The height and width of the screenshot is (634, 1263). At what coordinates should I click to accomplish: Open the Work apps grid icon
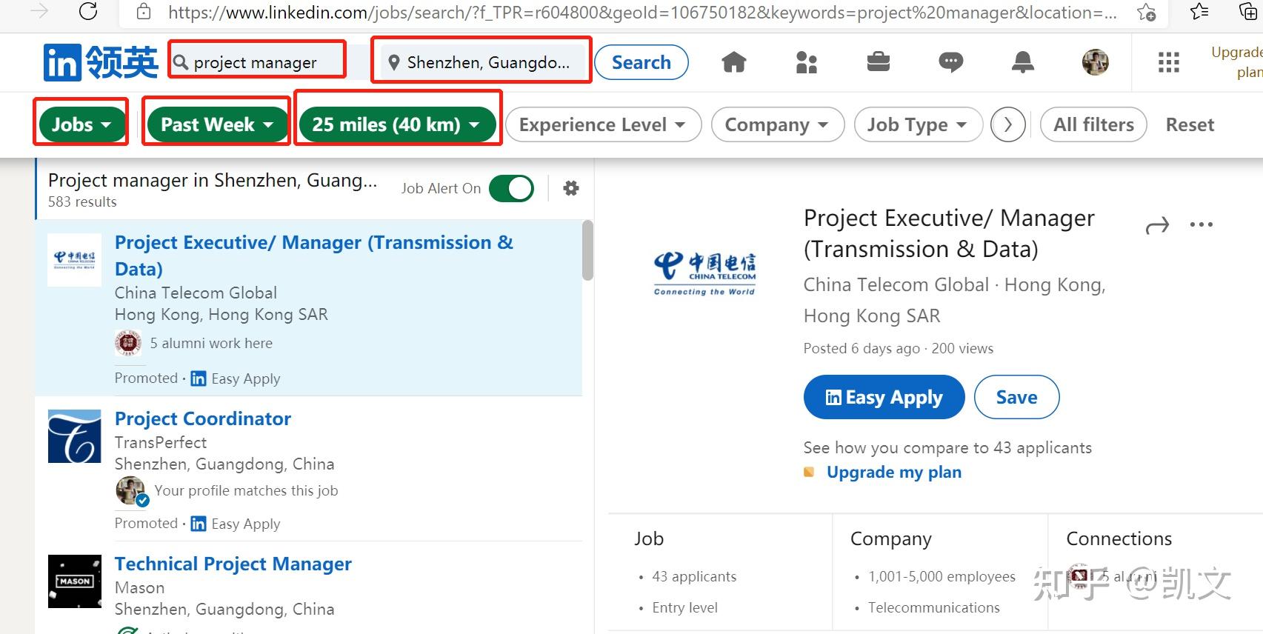click(x=1169, y=62)
